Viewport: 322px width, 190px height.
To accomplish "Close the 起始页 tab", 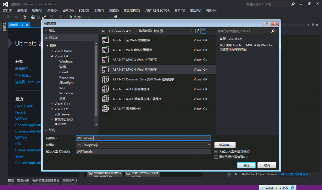I will pos(27,25).
